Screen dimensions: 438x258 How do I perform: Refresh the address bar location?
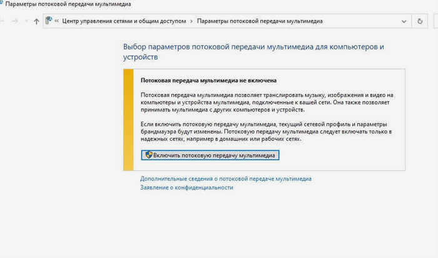pyautogui.click(x=420, y=21)
